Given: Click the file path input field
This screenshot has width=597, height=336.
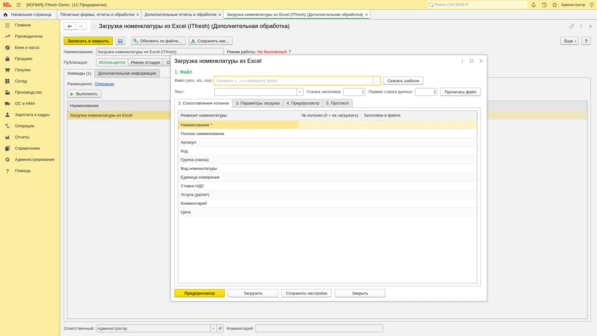Looking at the screenshot, I should [x=293, y=81].
